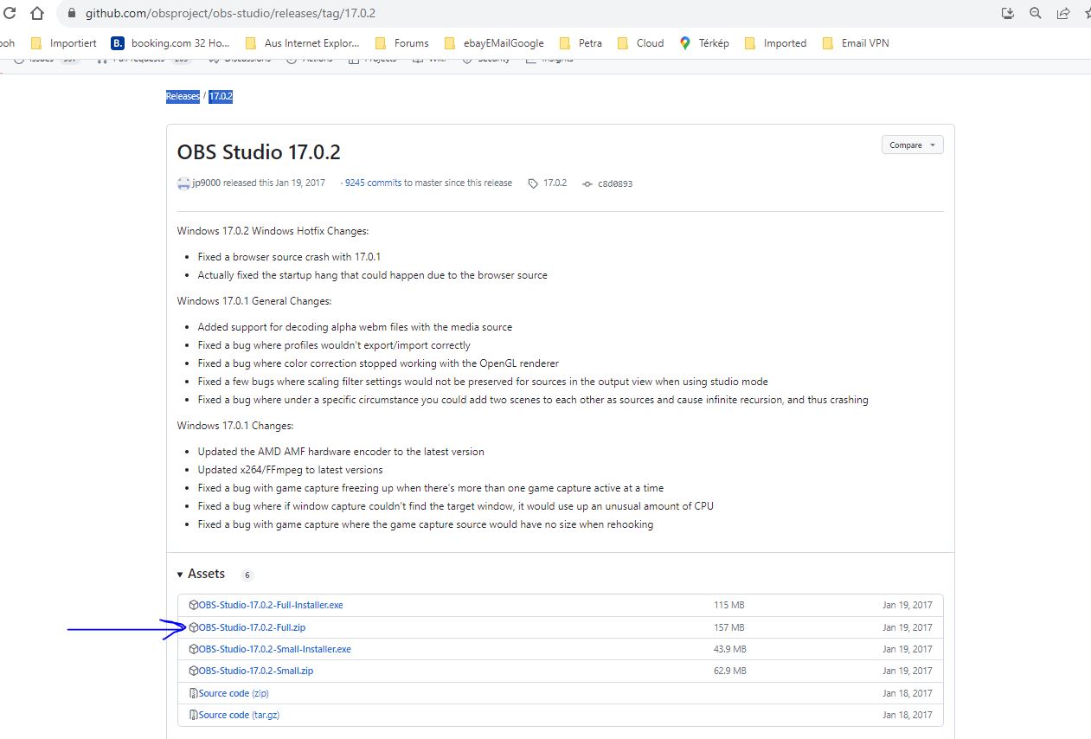
Task: Click Jan 18, 2017 date of Source code (tar.gz)
Action: click(x=908, y=715)
